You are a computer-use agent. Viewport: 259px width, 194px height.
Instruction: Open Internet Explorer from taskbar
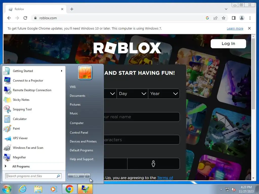click(23, 189)
